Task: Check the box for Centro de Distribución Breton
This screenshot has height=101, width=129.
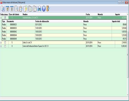Action: 5,46
